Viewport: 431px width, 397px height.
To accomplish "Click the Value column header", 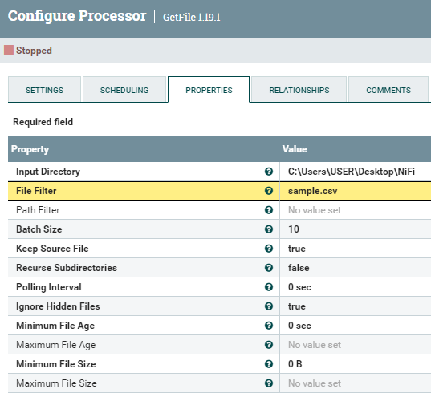I will [x=295, y=149].
